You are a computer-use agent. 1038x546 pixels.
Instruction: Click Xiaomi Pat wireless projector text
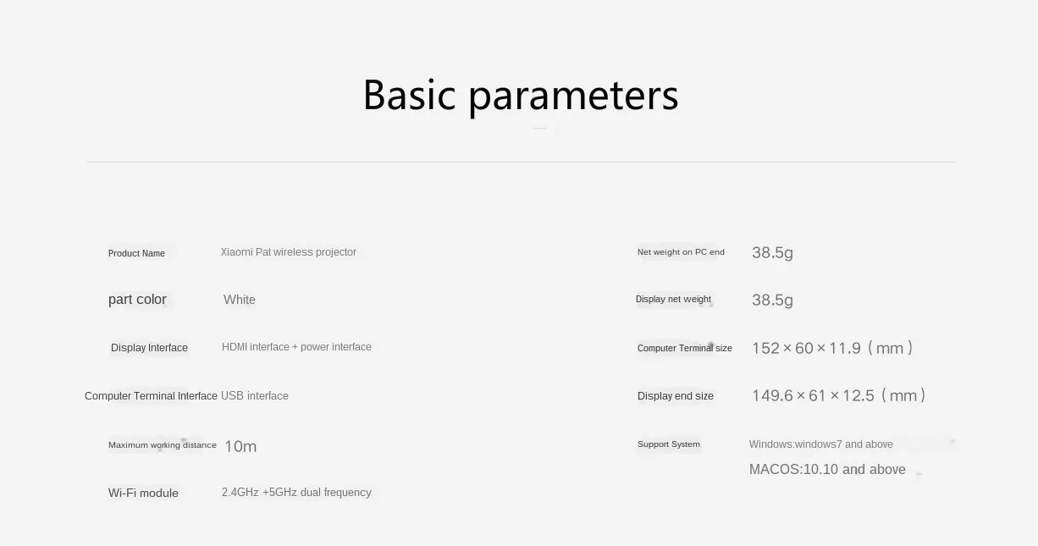tap(289, 252)
